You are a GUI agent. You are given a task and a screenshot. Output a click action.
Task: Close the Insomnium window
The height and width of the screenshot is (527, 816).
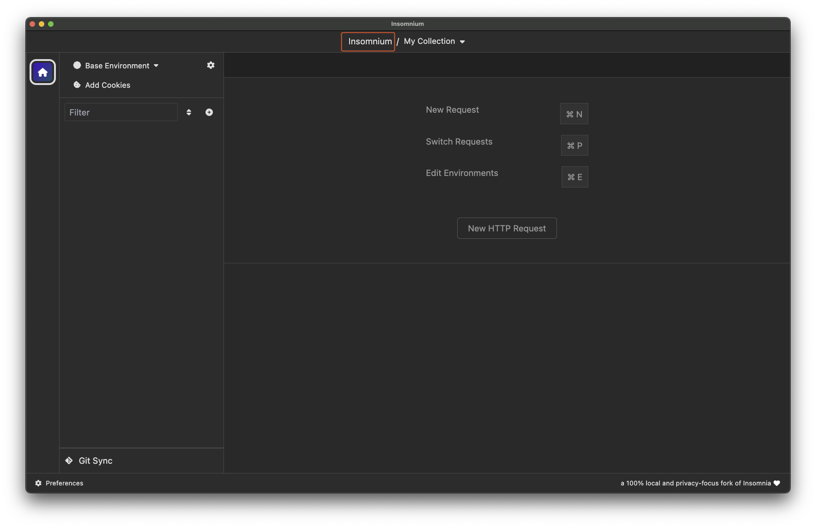(32, 24)
